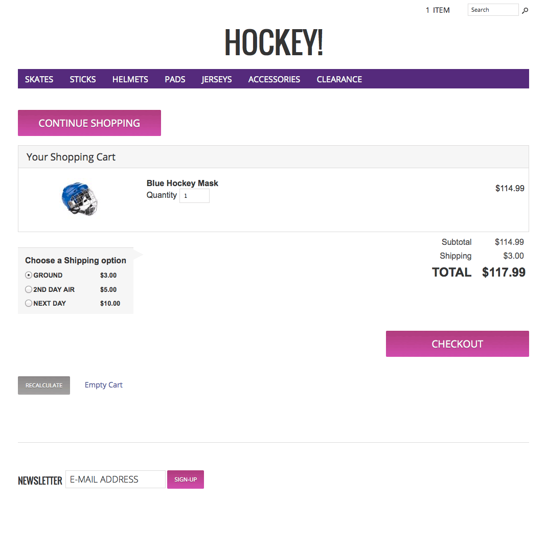Open the Sticks category
Viewport: 547px width, 547px height.
pyautogui.click(x=83, y=79)
